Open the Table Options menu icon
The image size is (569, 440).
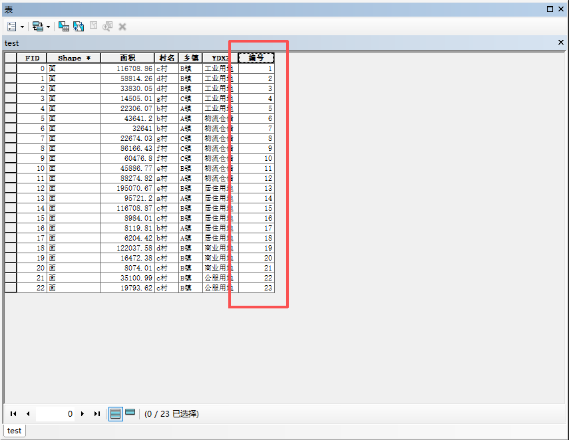(12, 27)
